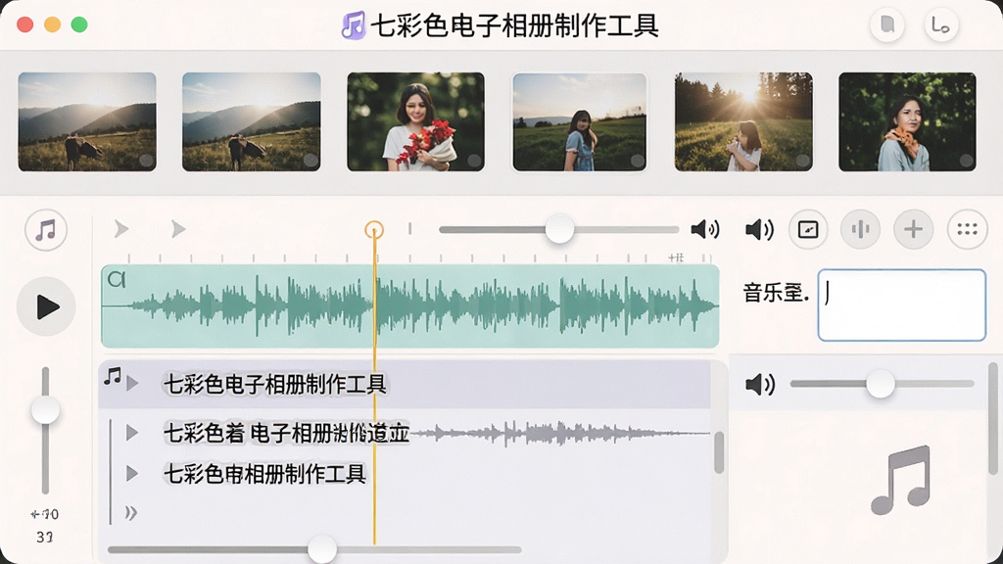Click the top horizontal slider knob in the toolbar

coord(559,229)
